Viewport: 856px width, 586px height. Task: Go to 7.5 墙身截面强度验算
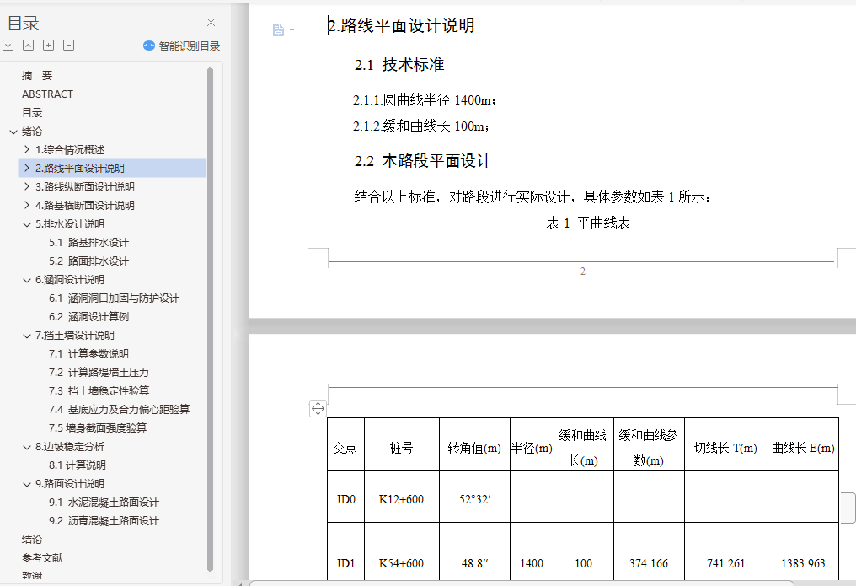(98, 428)
